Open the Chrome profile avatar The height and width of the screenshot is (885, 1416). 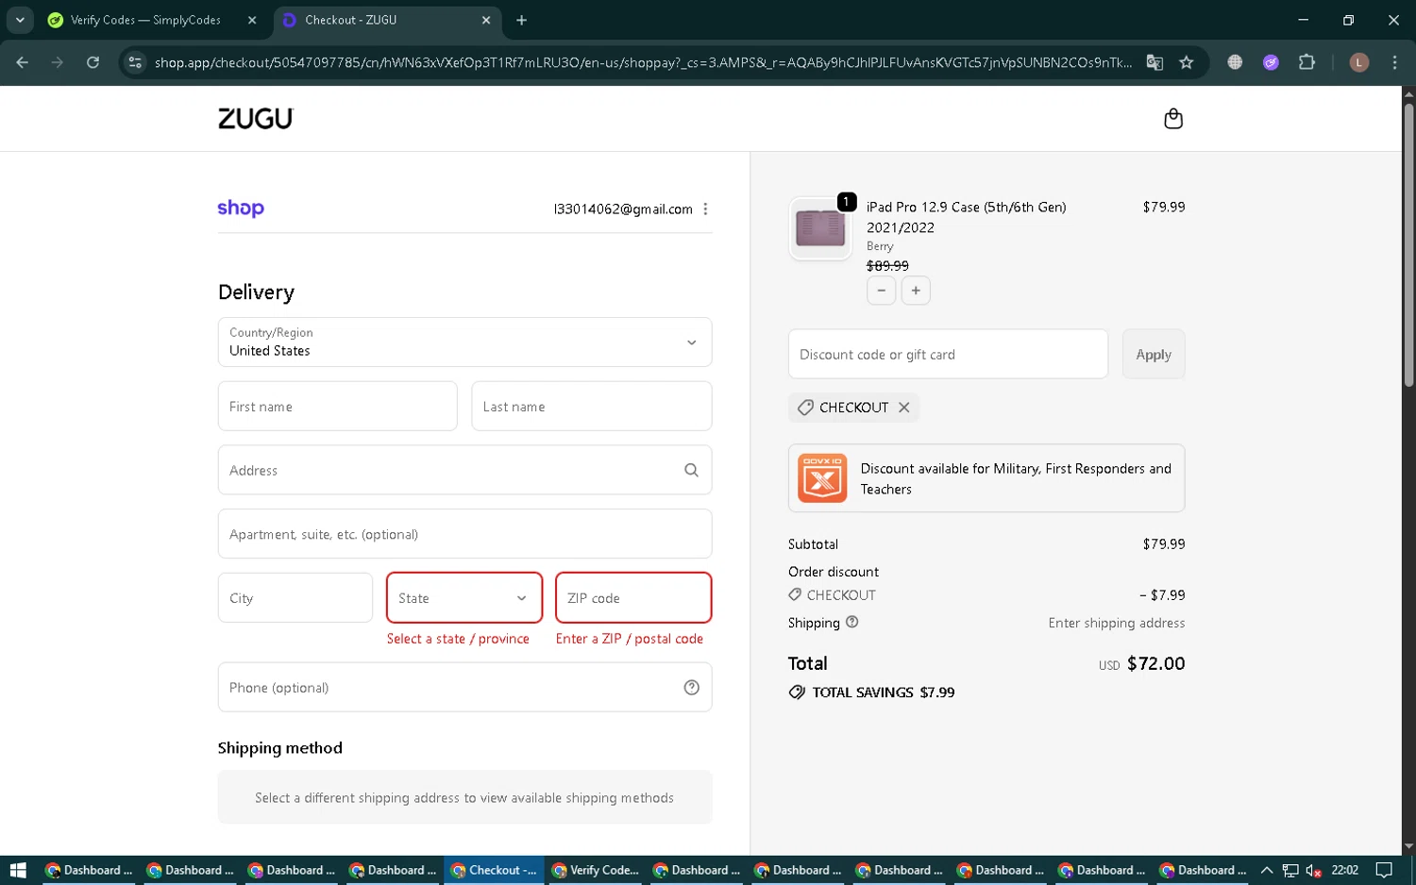(1359, 62)
